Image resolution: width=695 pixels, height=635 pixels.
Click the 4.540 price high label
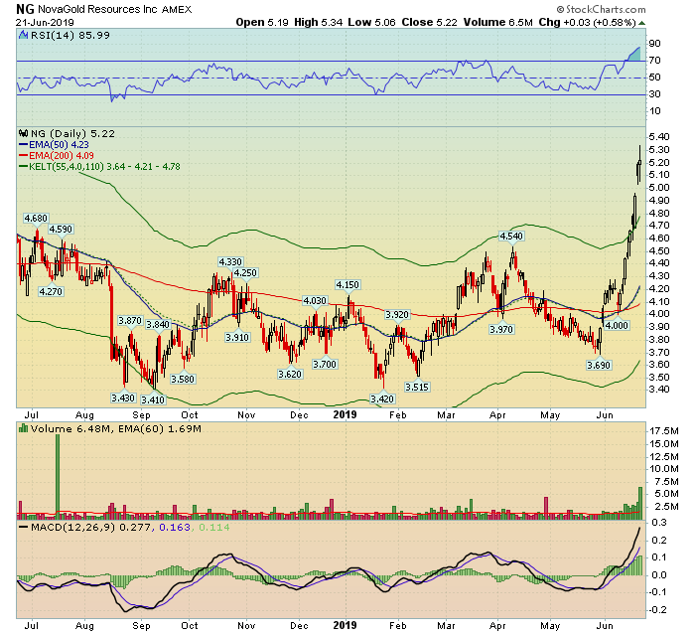(511, 237)
